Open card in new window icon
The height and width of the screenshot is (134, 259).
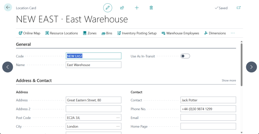click(x=239, y=8)
